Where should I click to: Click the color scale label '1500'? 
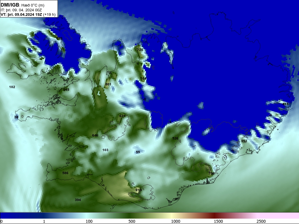(x=218, y=221)
